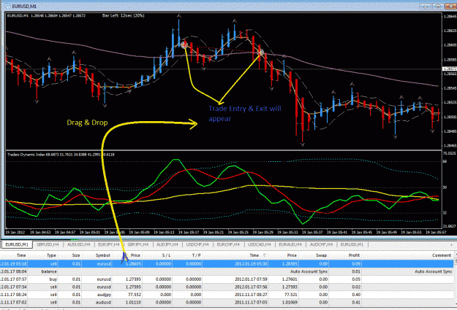Viewport: 457px width, 310px height.
Task: Click the chart icon in the EURUSD,M1 title bar
Action: tap(7, 6)
